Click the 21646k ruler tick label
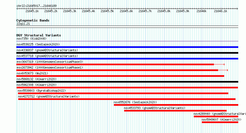The image size is (246, 133). [x=201, y=11]
